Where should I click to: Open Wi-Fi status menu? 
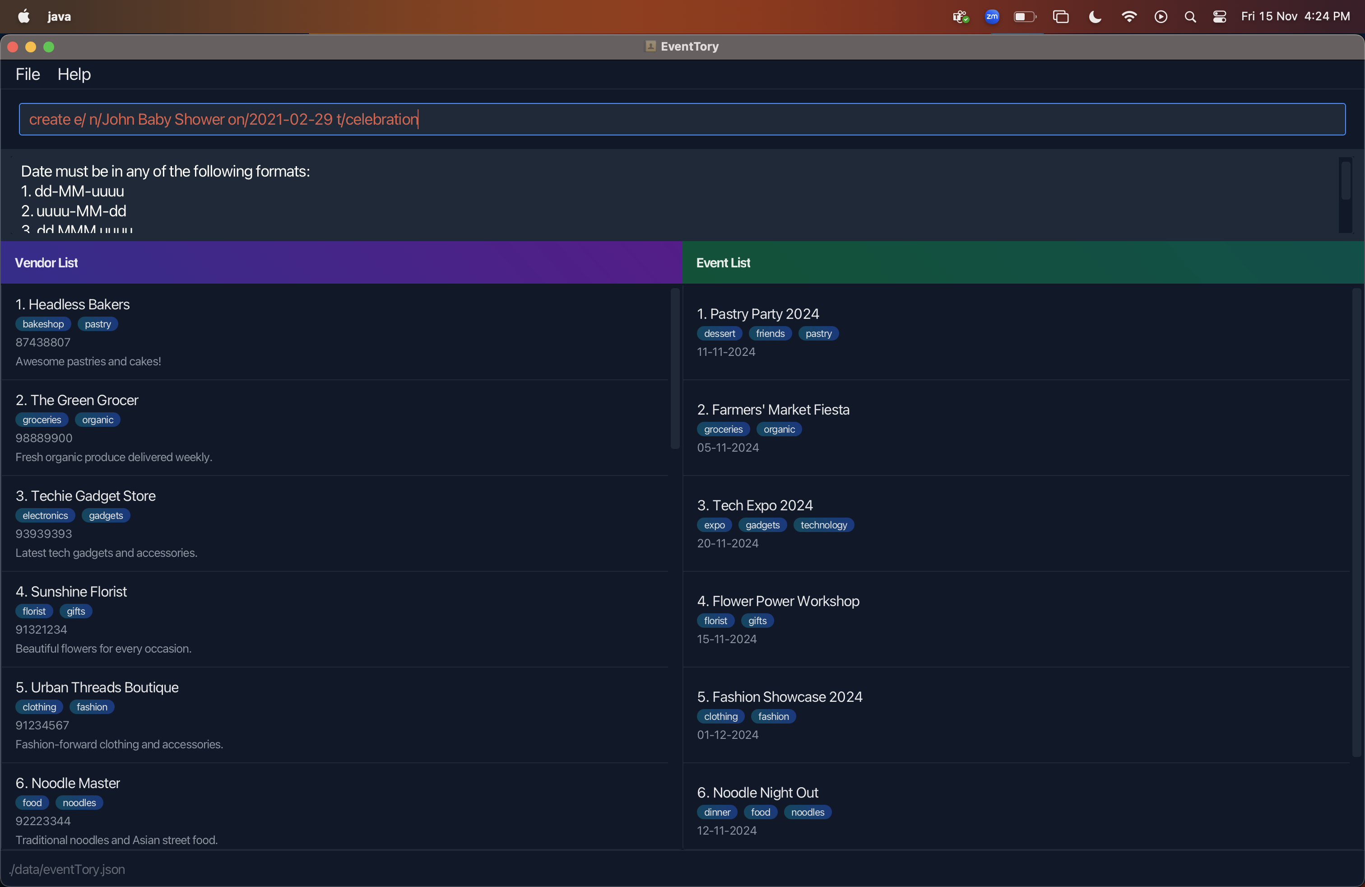click(1128, 17)
